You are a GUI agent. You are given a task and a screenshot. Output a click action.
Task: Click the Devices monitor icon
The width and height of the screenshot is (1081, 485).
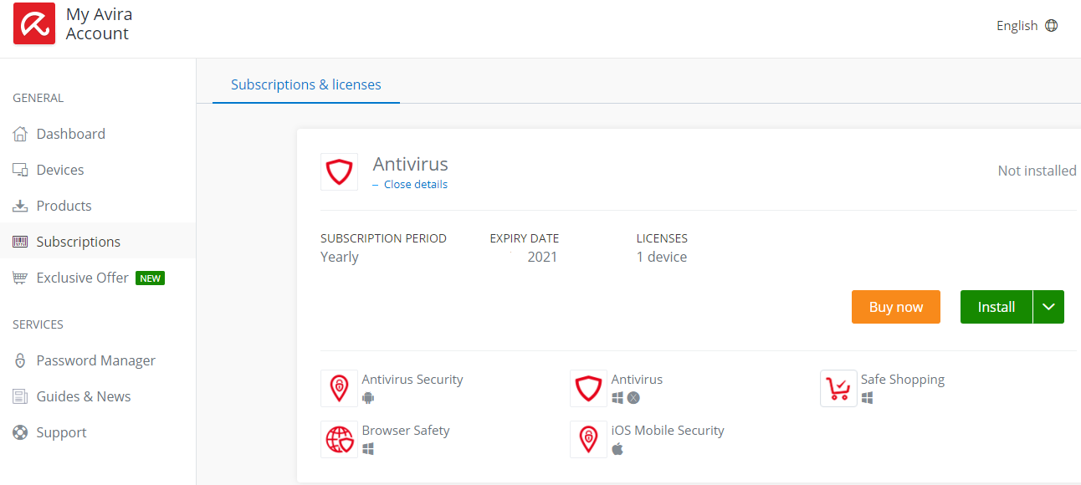click(x=20, y=170)
